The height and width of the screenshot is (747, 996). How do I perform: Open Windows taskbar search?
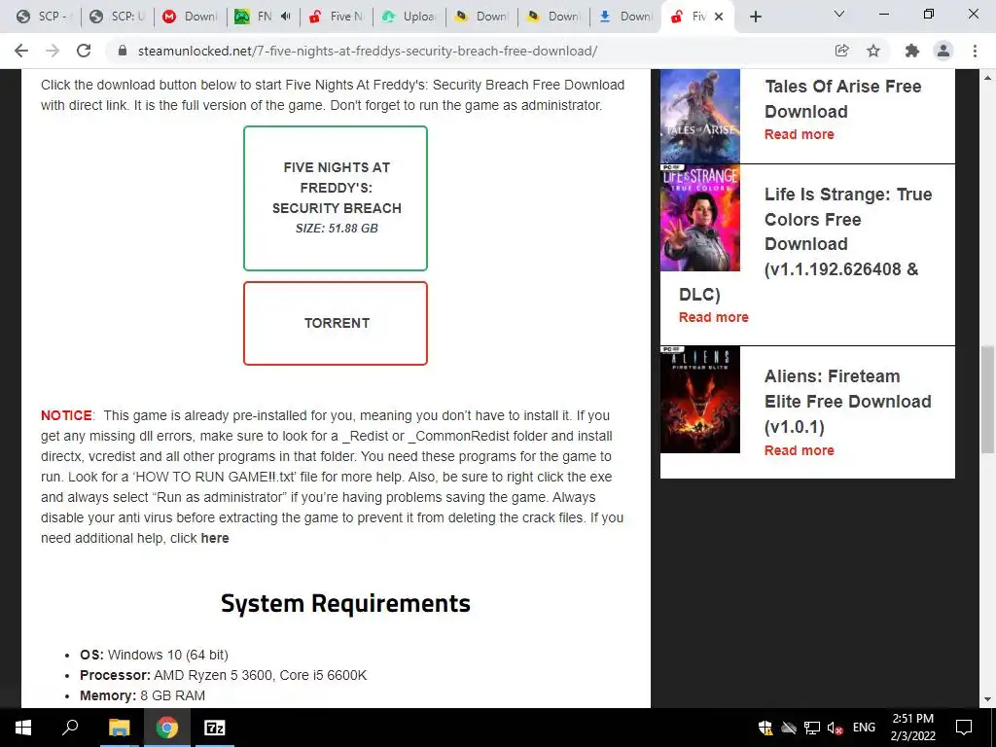coord(70,728)
